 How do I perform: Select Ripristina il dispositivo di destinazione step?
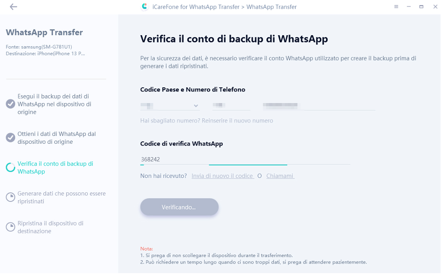click(51, 227)
